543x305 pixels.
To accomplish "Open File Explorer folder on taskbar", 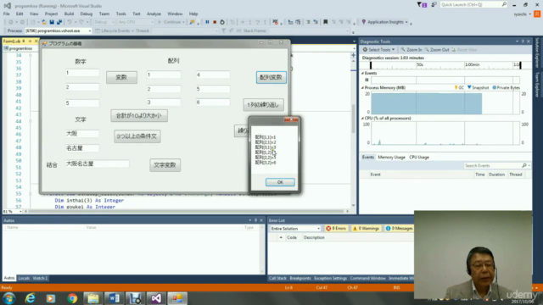I will (x=92, y=298).
